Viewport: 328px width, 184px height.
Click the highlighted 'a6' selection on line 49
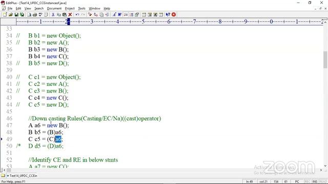(x=58, y=139)
